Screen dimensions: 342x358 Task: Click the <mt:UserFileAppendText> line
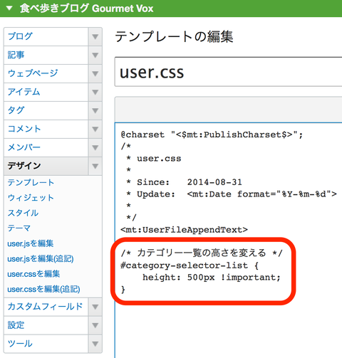[184, 230]
